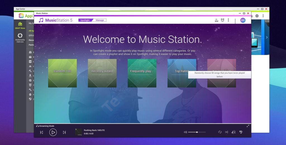Open the Frequently played tile

(142, 73)
